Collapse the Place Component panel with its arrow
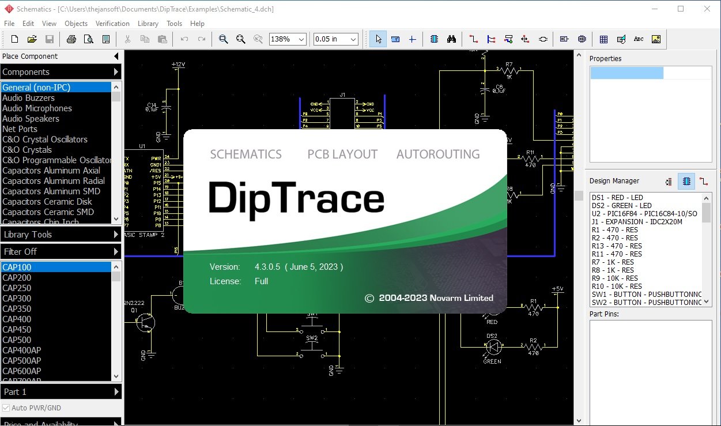721x426 pixels. (116, 56)
